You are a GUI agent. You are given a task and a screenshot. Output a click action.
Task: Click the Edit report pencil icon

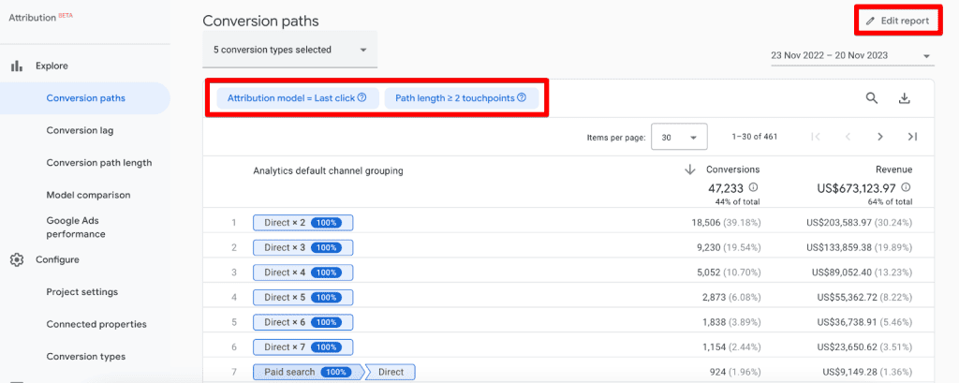[x=870, y=22]
